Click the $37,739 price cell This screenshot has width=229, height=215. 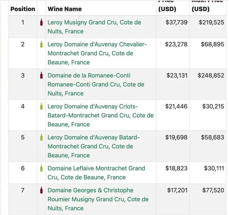176,23
